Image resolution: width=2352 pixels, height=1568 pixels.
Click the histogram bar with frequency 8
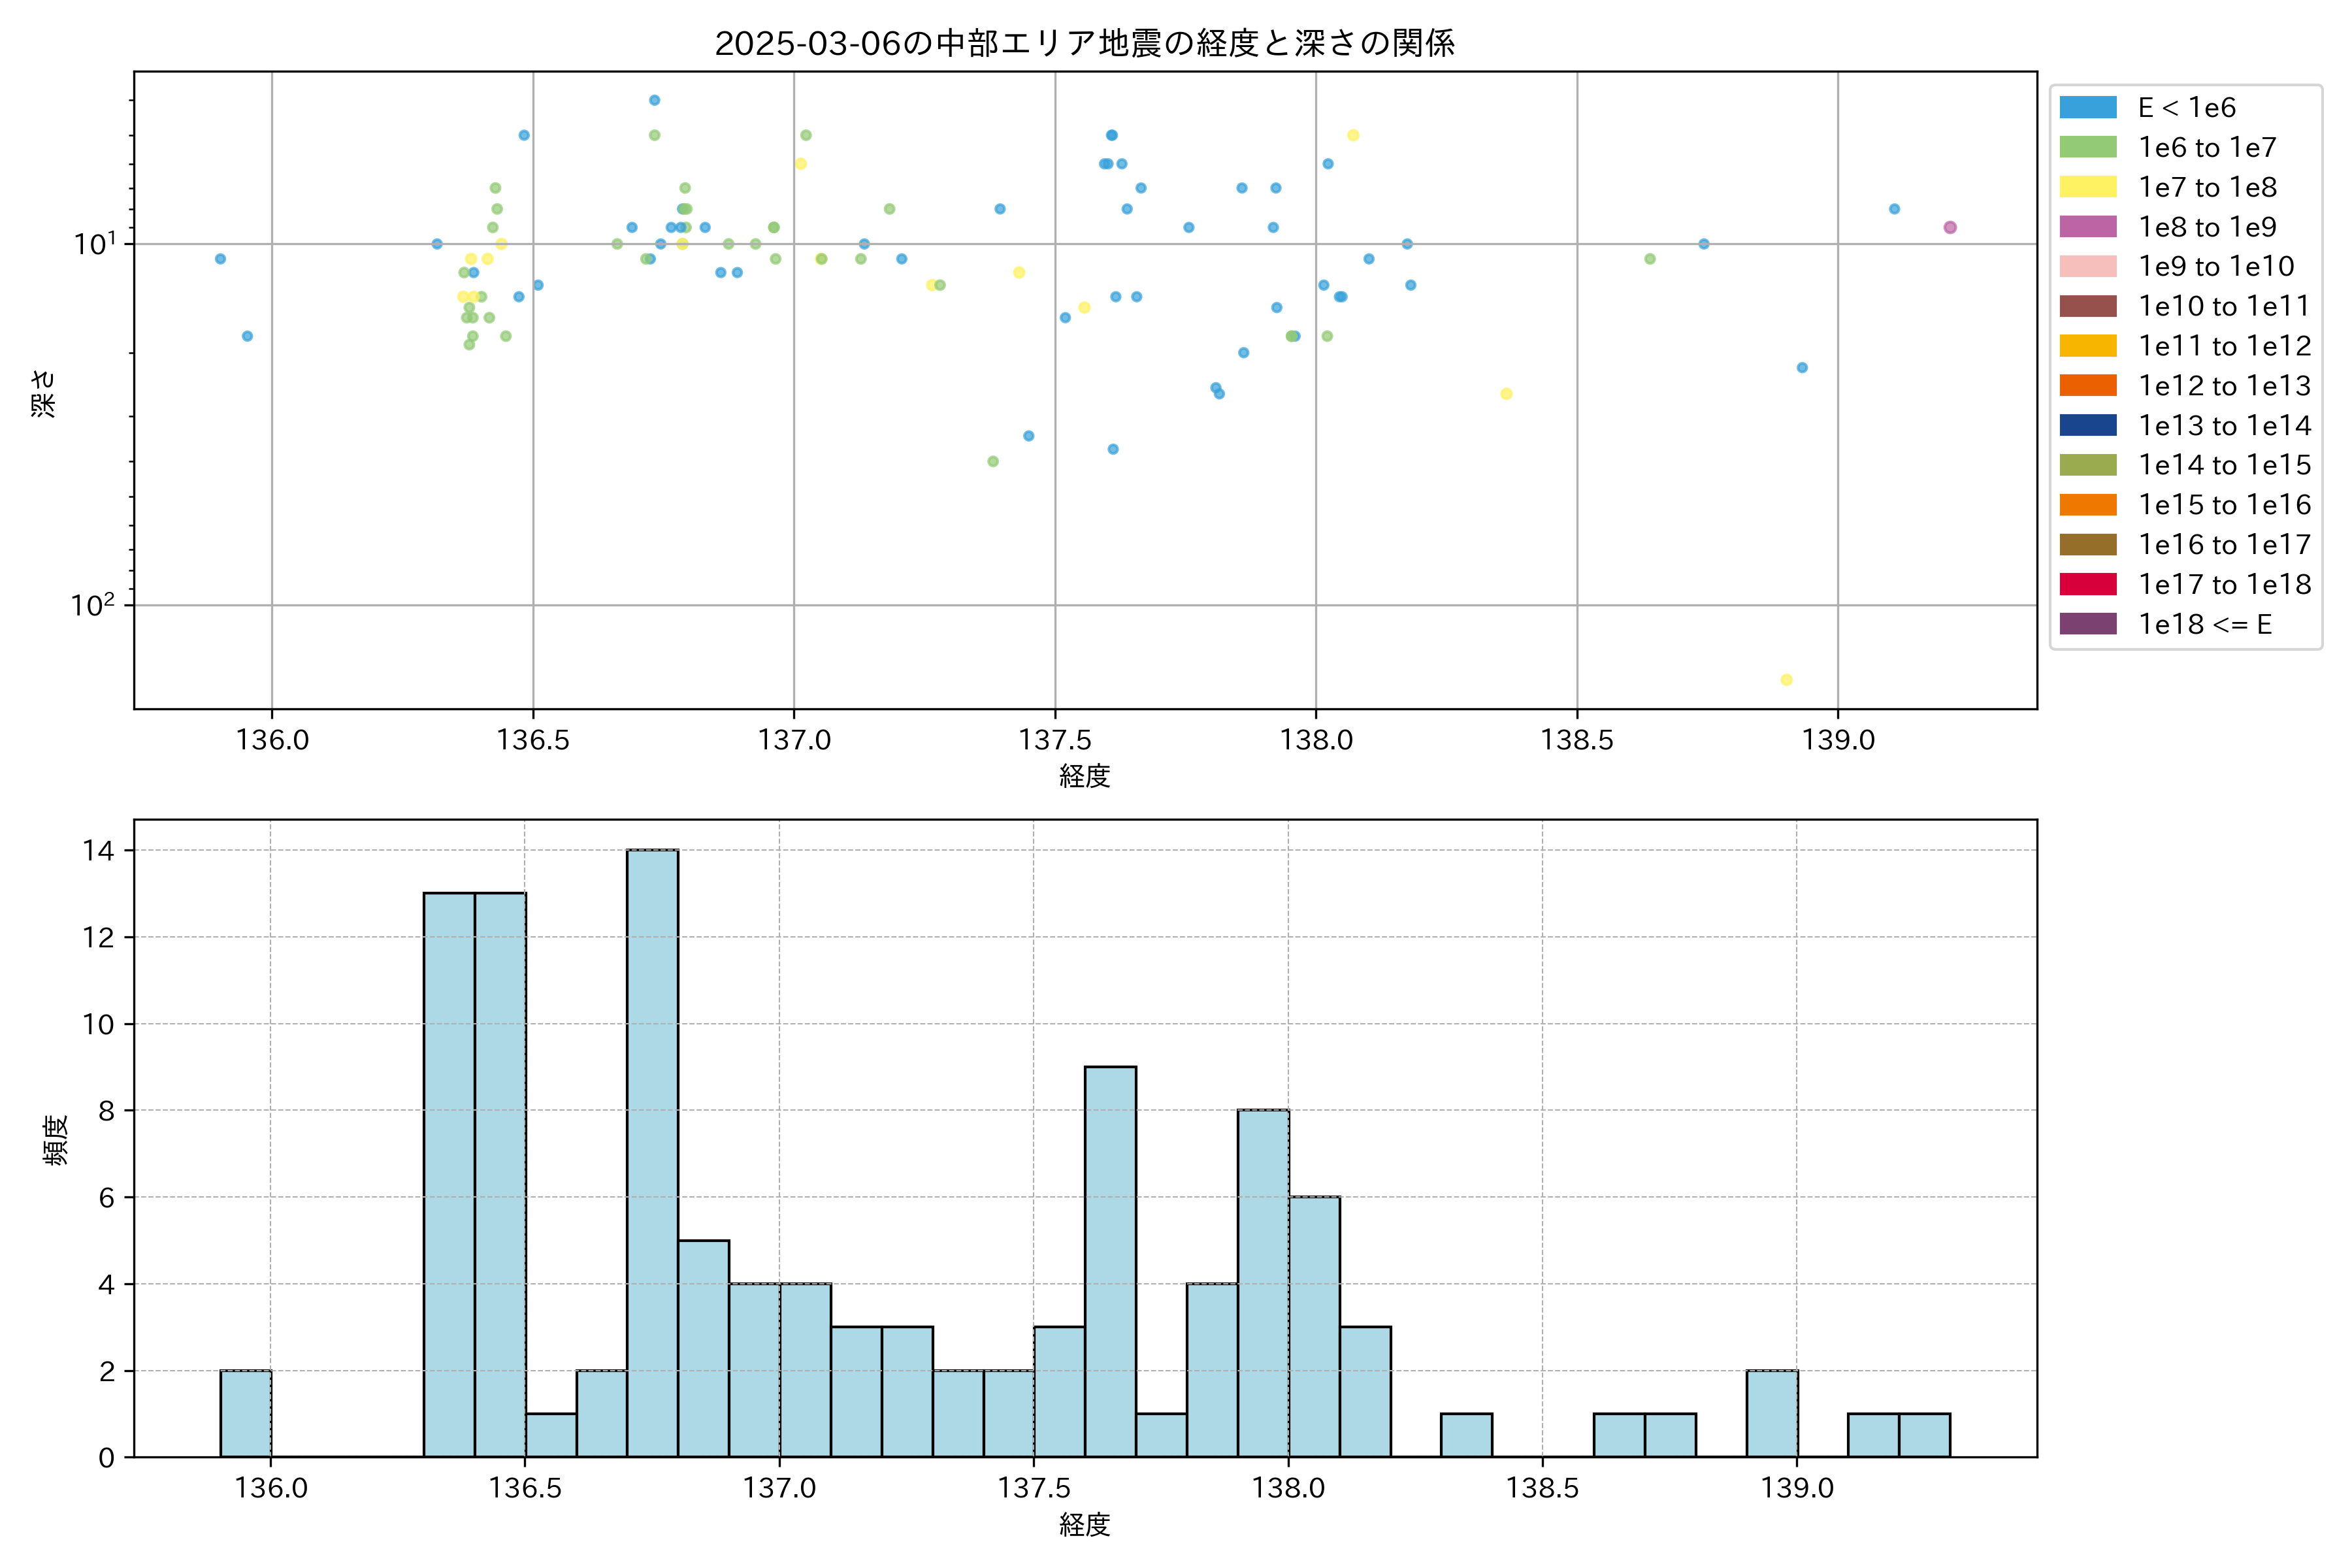[1262, 1284]
